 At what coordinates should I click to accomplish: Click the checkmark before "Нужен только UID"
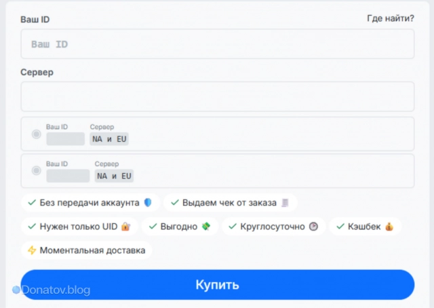coord(32,227)
